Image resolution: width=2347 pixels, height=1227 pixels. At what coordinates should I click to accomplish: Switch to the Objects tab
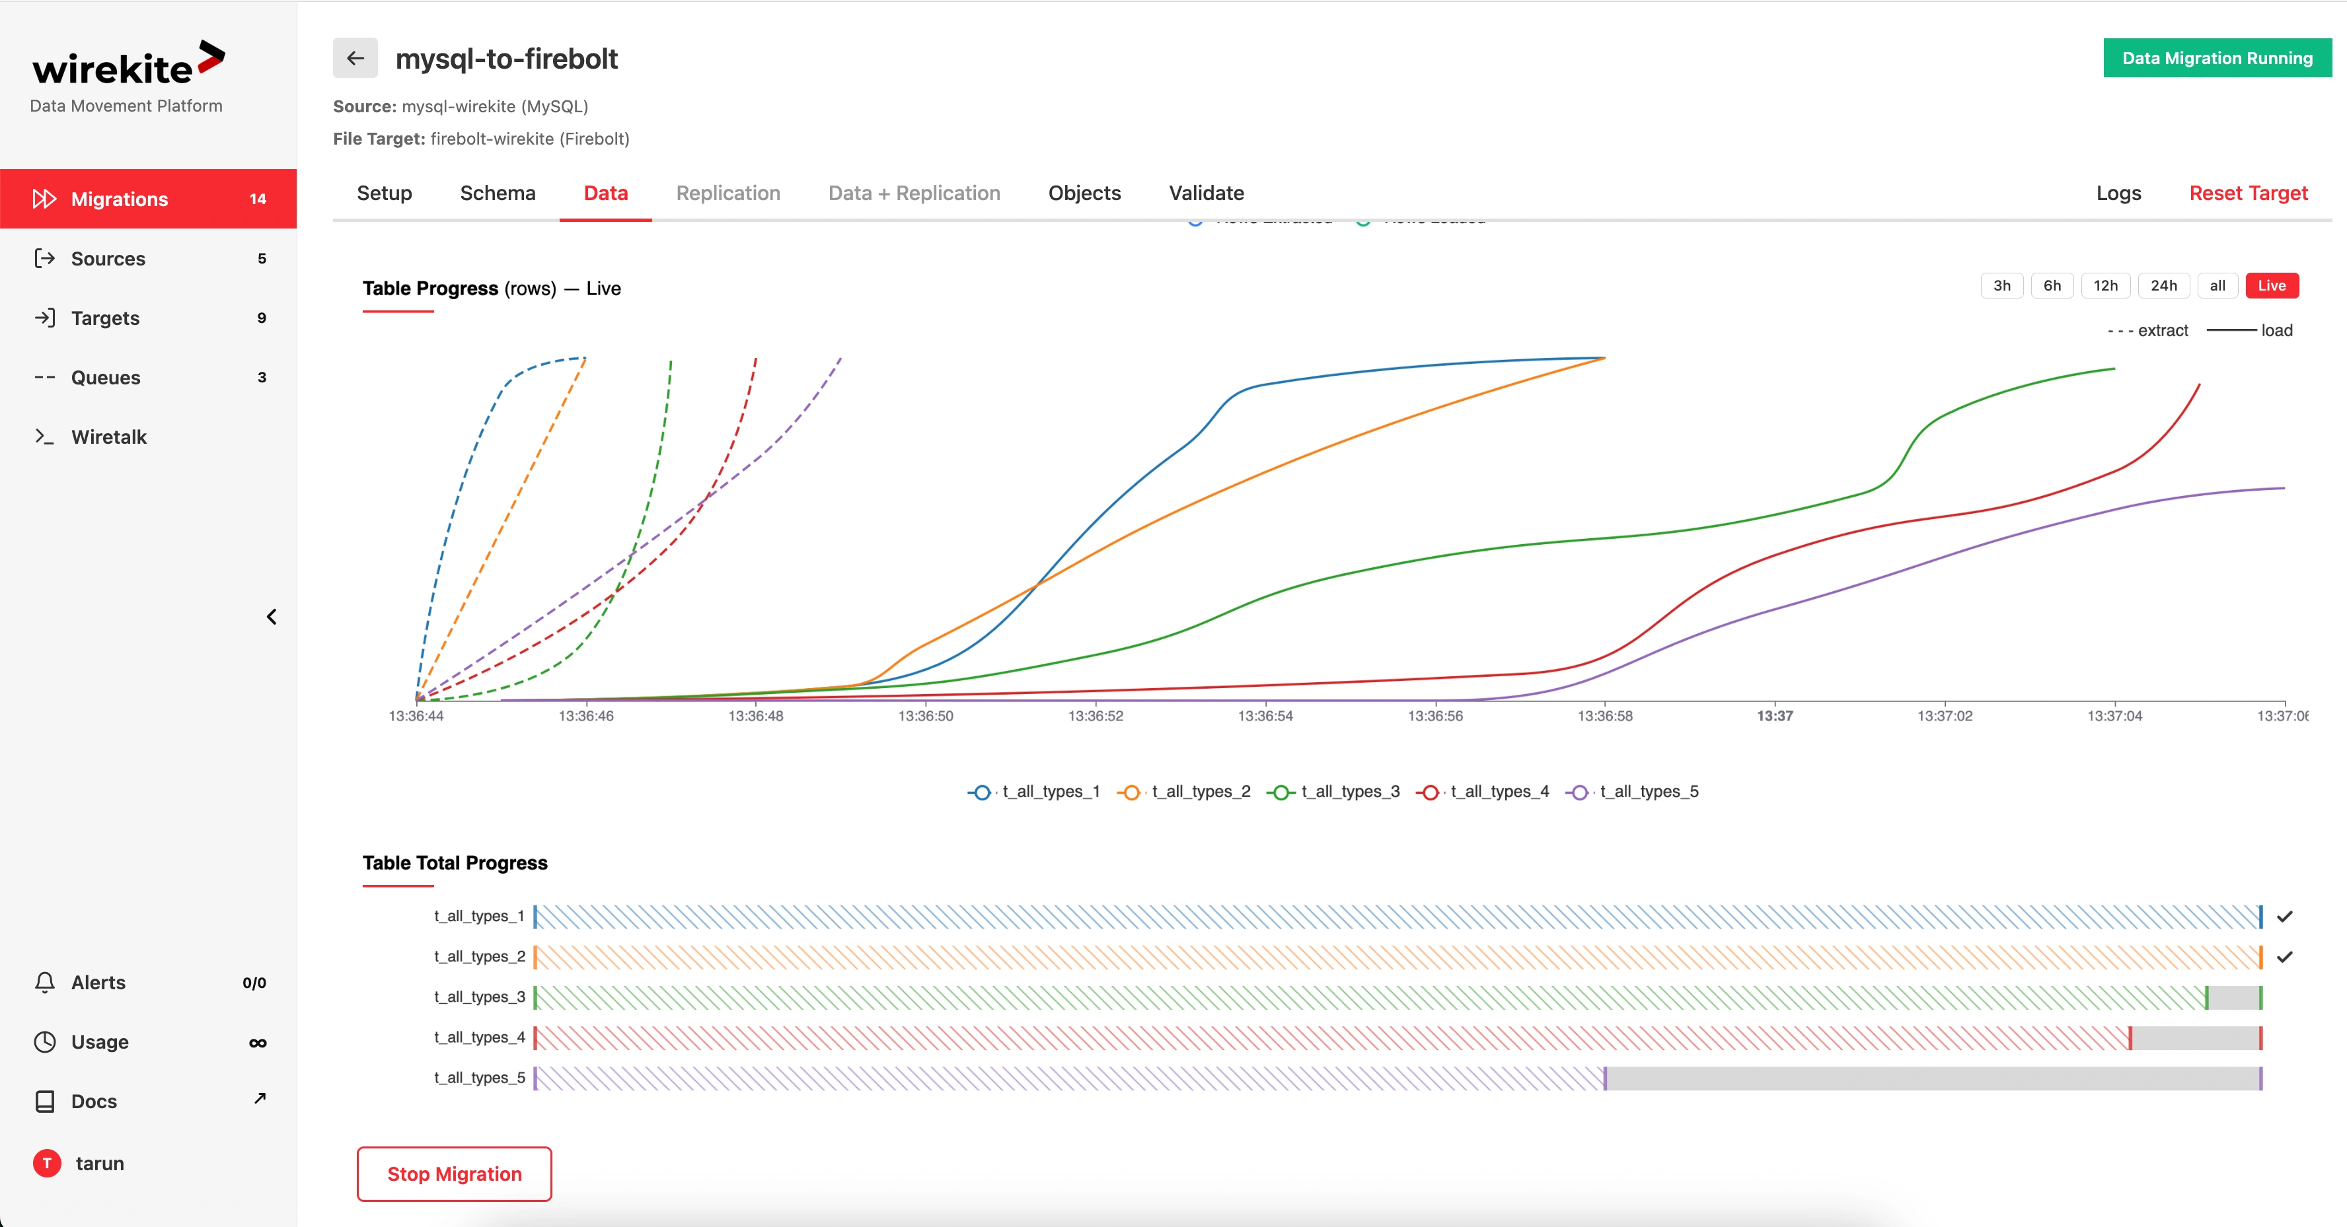(x=1084, y=193)
